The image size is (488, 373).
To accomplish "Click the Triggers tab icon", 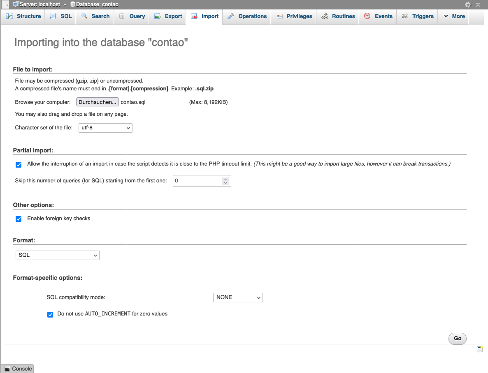I will (404, 16).
